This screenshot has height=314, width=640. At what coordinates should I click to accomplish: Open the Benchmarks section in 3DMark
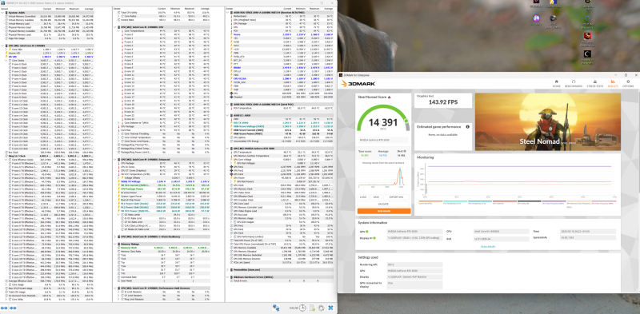pyautogui.click(x=574, y=83)
